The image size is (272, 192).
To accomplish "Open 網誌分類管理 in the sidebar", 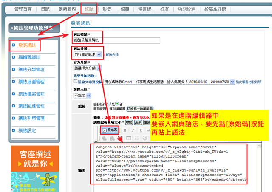I will point(31,69).
